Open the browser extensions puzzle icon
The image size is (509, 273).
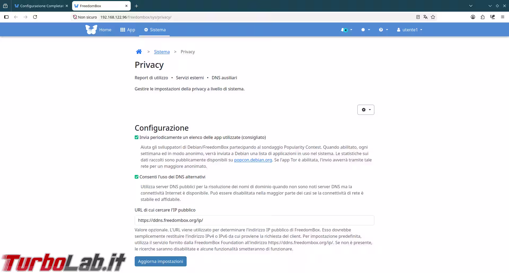coord(482,17)
